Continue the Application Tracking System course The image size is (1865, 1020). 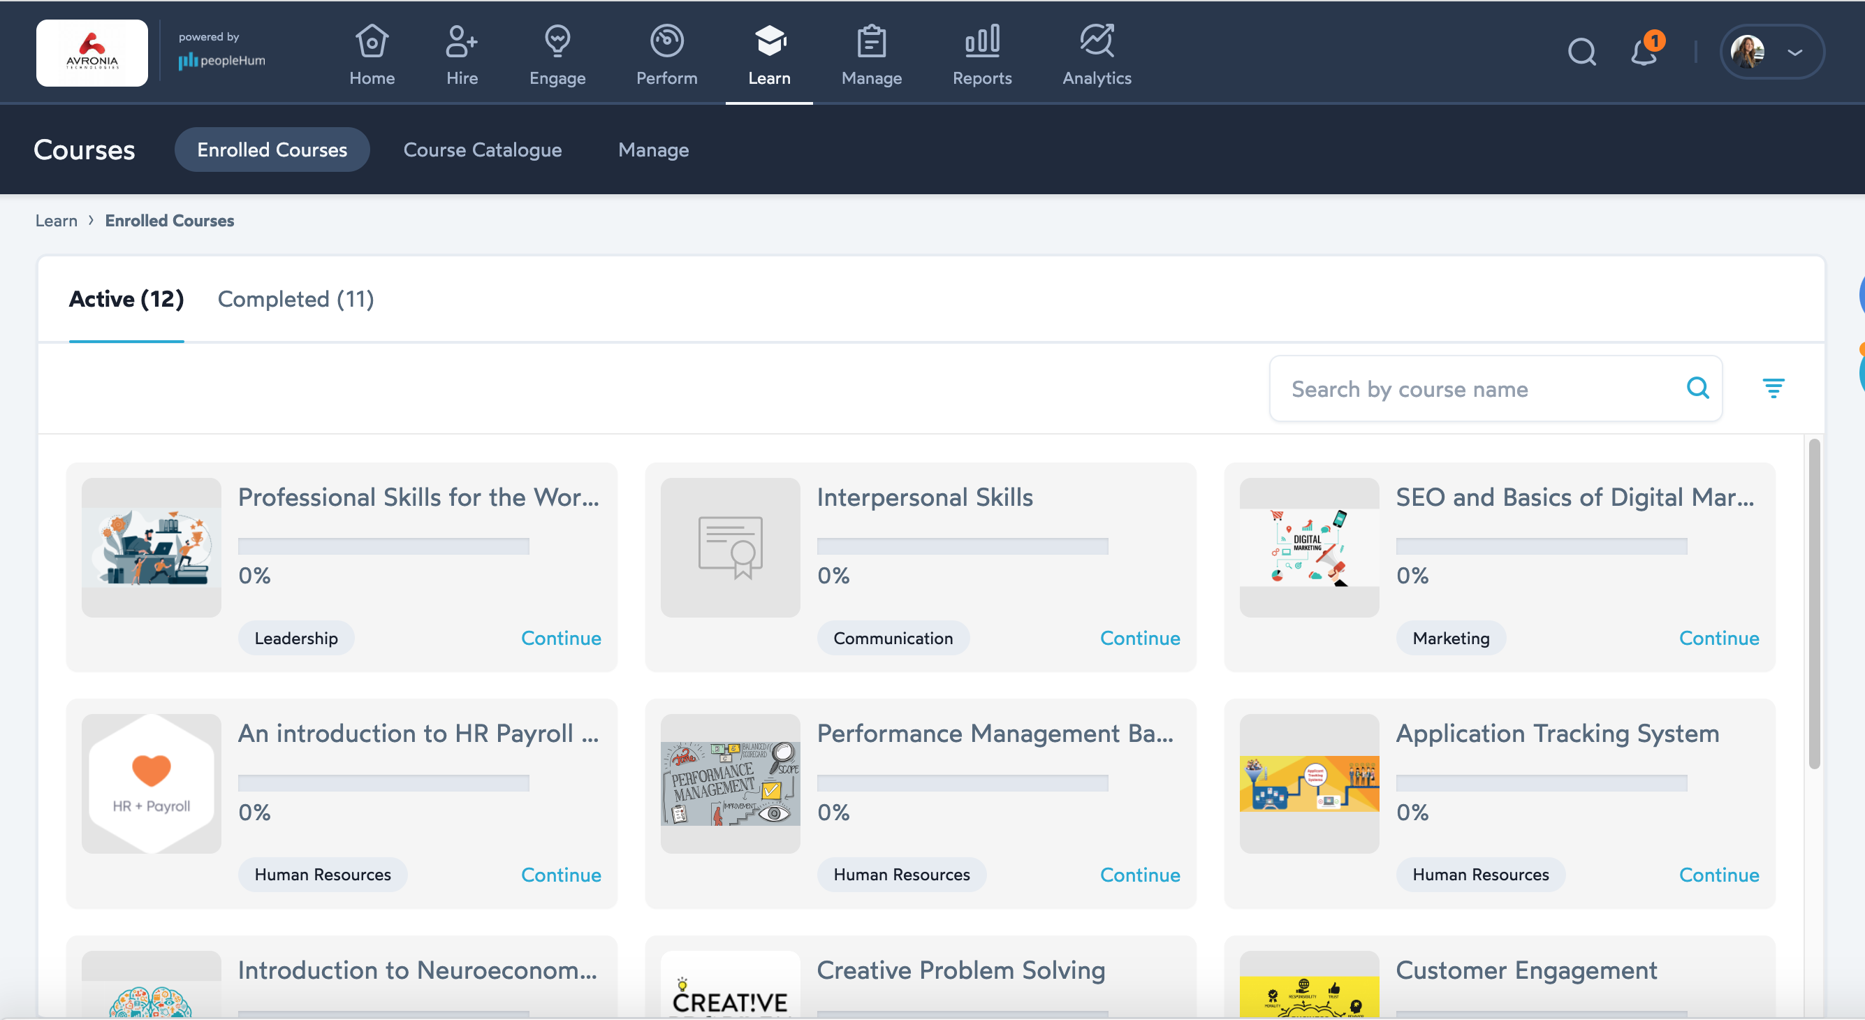coord(1718,875)
